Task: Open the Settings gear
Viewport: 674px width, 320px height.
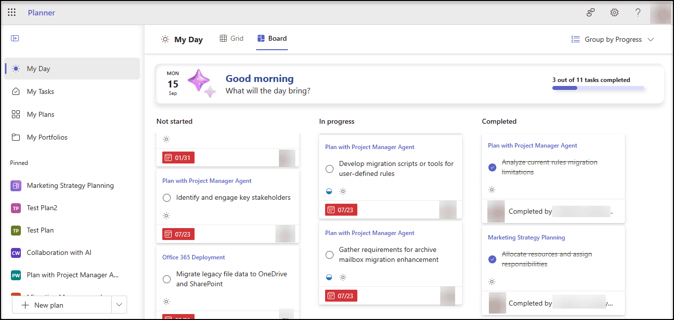Action: (x=614, y=12)
